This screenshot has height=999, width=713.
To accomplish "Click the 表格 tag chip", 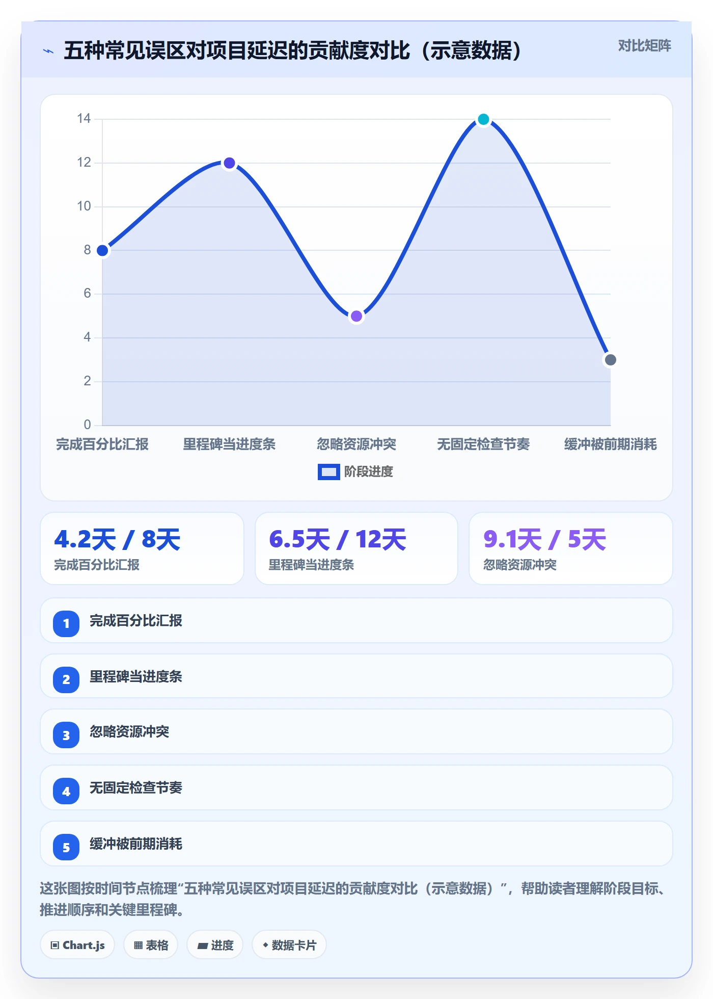I will [151, 945].
